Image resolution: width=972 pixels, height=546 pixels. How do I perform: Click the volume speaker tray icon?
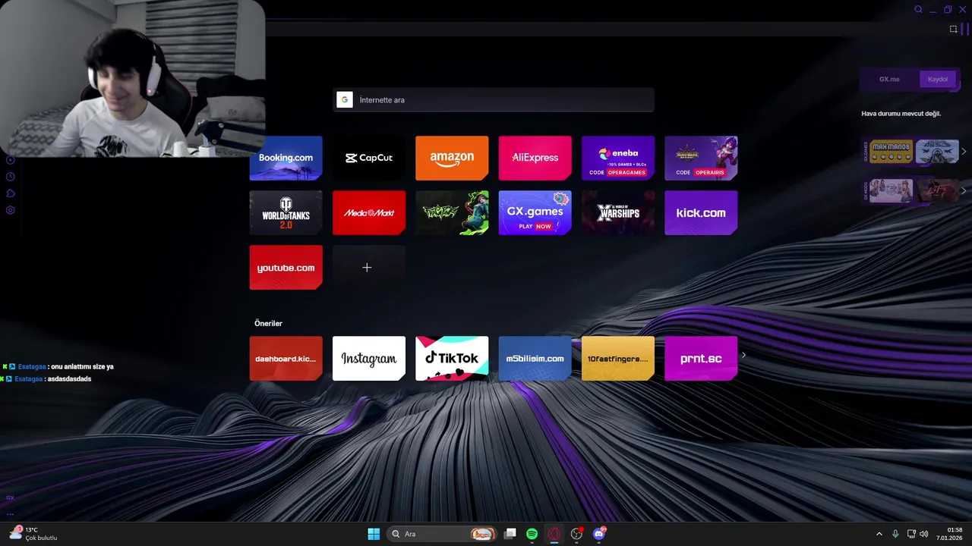tap(924, 534)
